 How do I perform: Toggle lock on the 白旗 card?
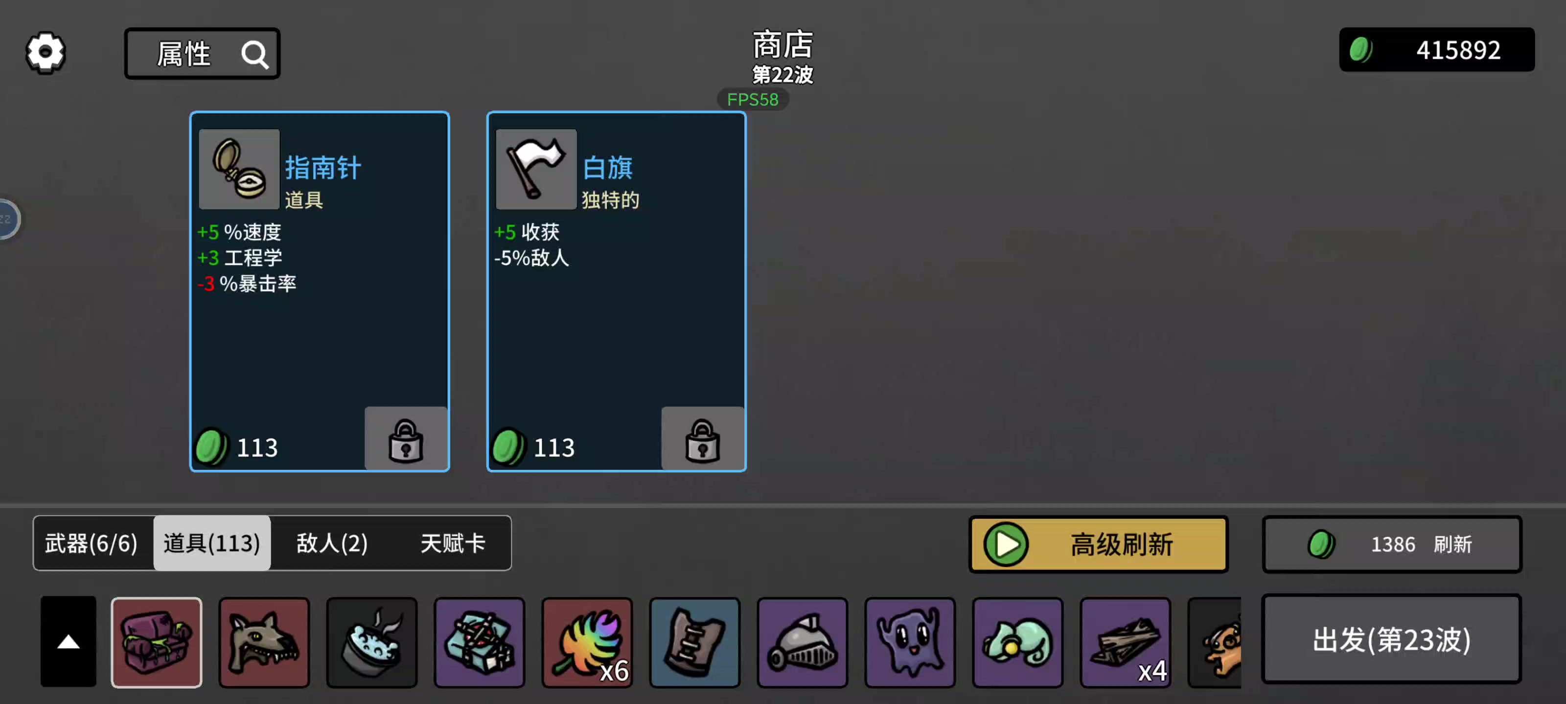click(702, 439)
